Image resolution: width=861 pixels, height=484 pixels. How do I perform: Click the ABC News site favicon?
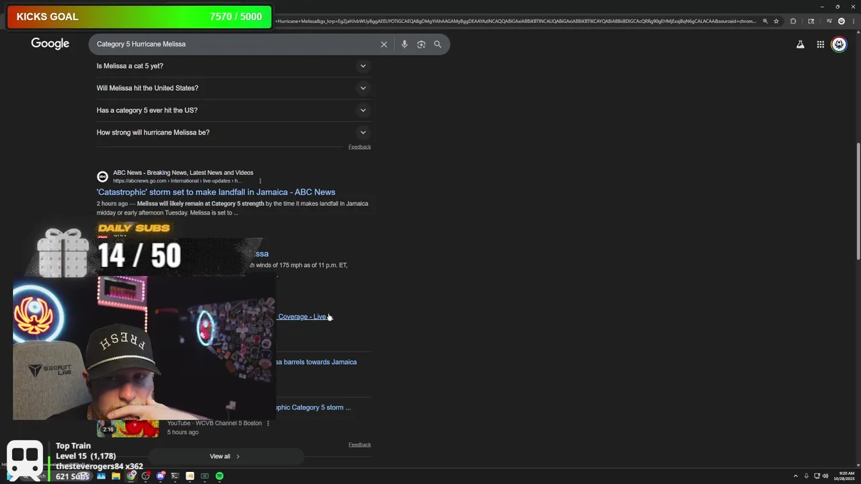click(x=102, y=177)
